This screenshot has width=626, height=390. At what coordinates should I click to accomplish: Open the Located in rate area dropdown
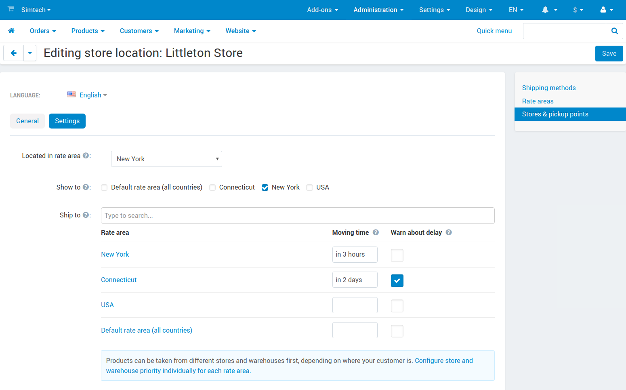166,159
